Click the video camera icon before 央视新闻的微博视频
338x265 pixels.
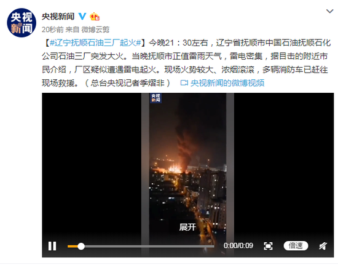coord(184,83)
